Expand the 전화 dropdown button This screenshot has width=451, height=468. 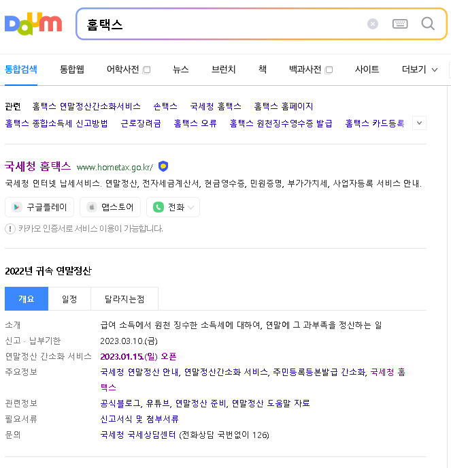(x=173, y=207)
